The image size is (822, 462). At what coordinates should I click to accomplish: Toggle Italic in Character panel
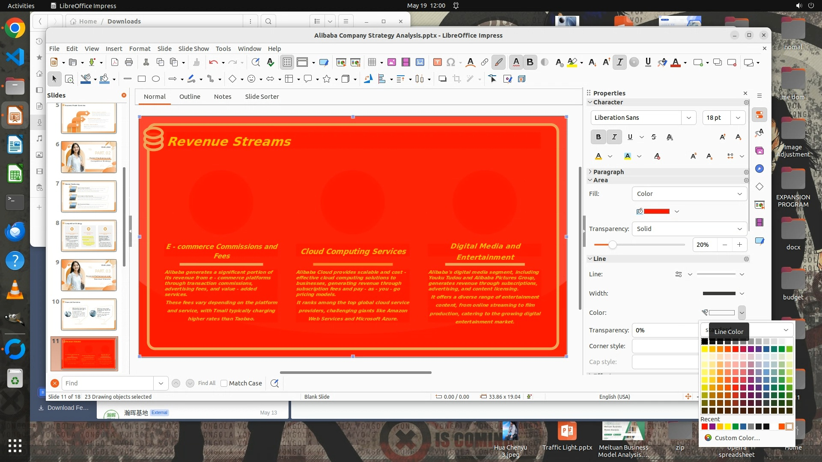(x=614, y=137)
